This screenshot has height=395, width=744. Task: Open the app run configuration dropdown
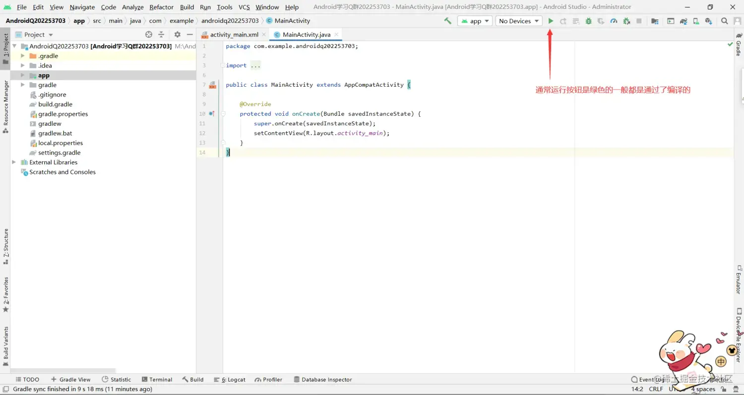click(475, 21)
